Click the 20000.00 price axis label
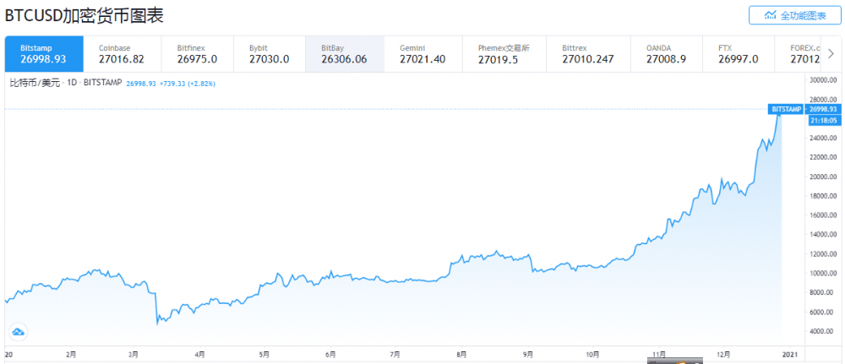Screen dimensions: 845x364 click(822, 177)
